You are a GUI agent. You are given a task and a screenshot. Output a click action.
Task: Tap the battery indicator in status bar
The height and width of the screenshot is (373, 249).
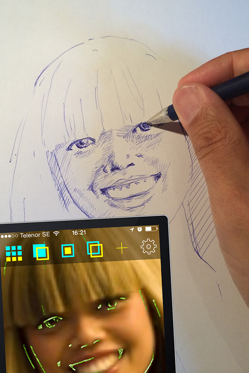[x=152, y=229]
